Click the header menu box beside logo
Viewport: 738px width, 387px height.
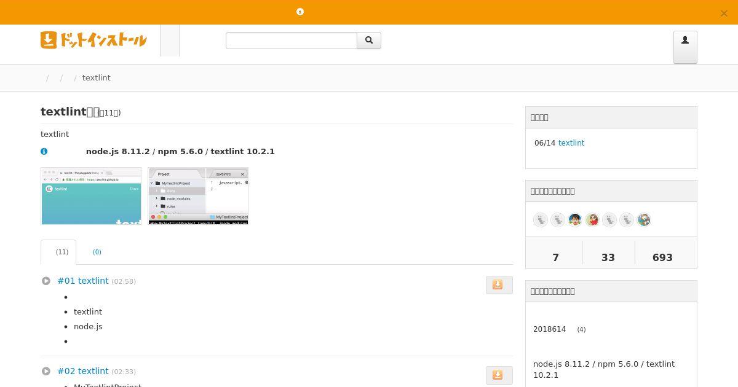(170, 41)
